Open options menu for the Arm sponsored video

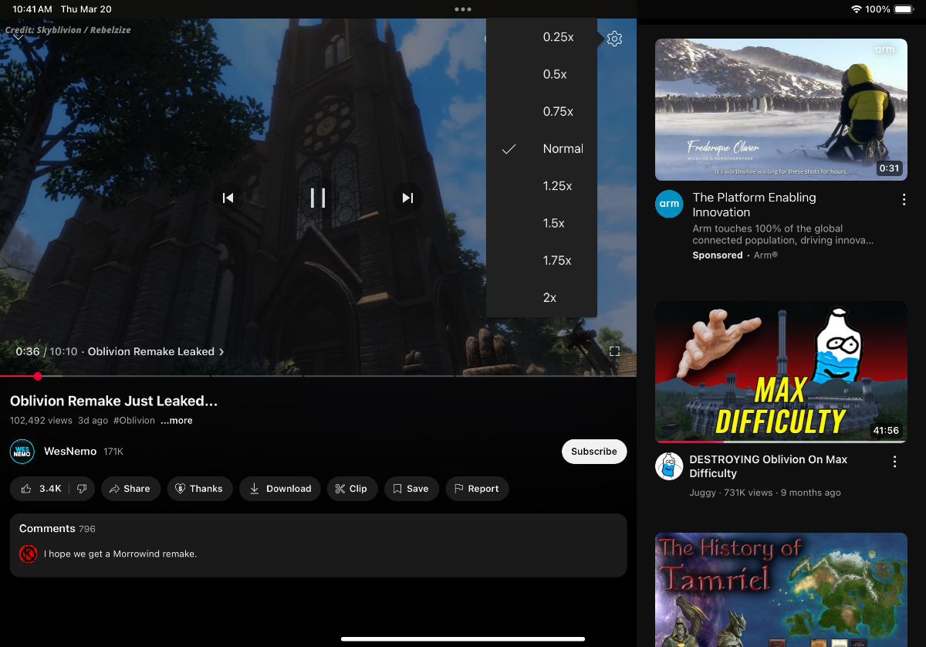click(x=904, y=200)
